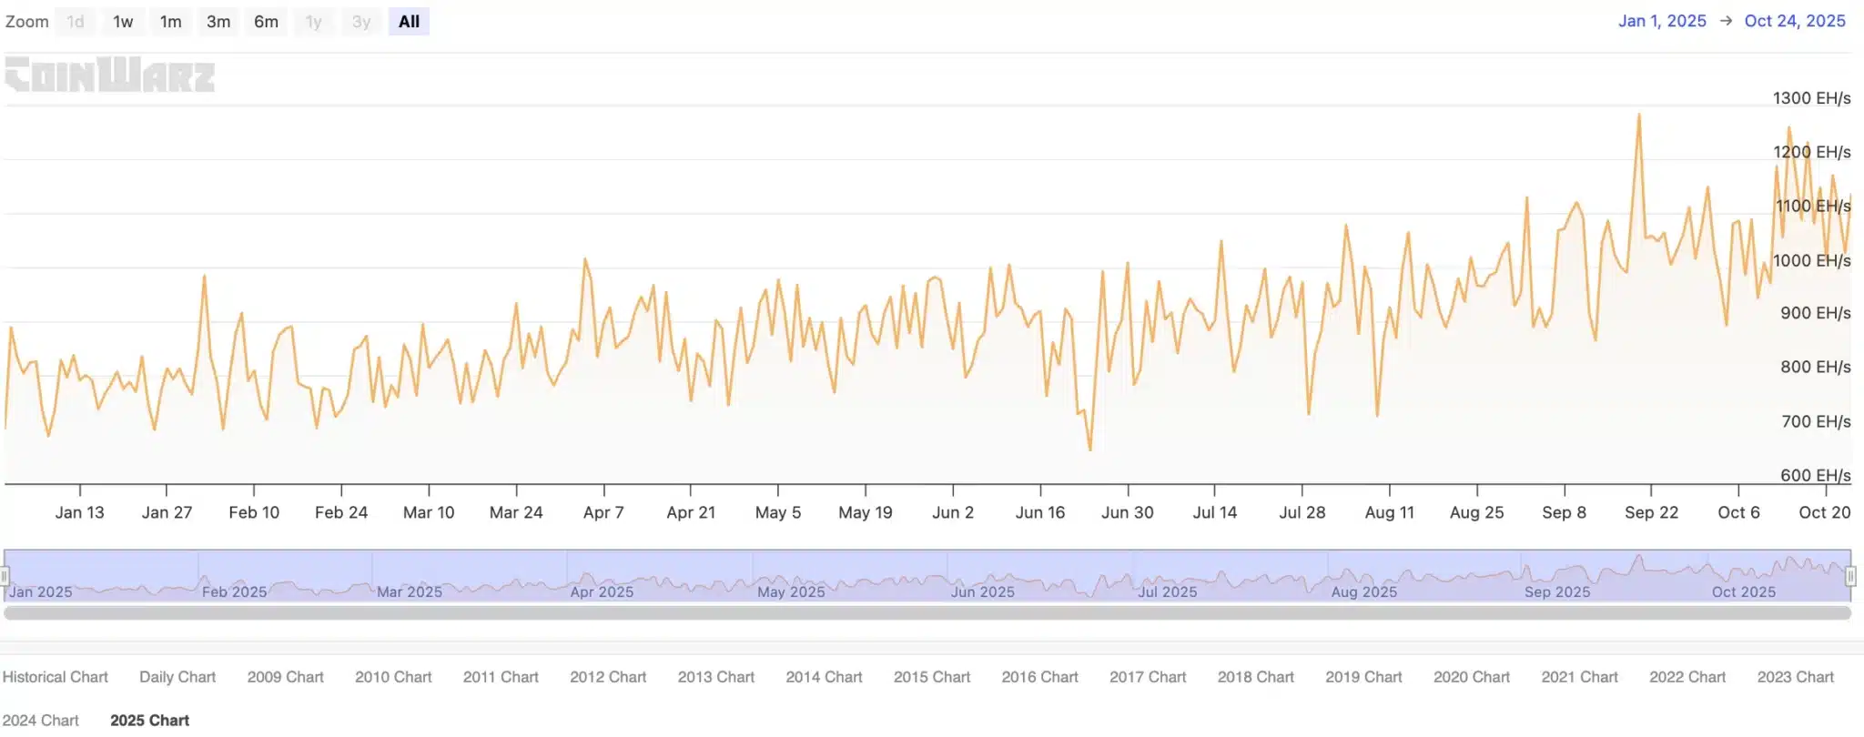Open the 2009 Chart link
This screenshot has width=1864, height=737.
tap(285, 677)
